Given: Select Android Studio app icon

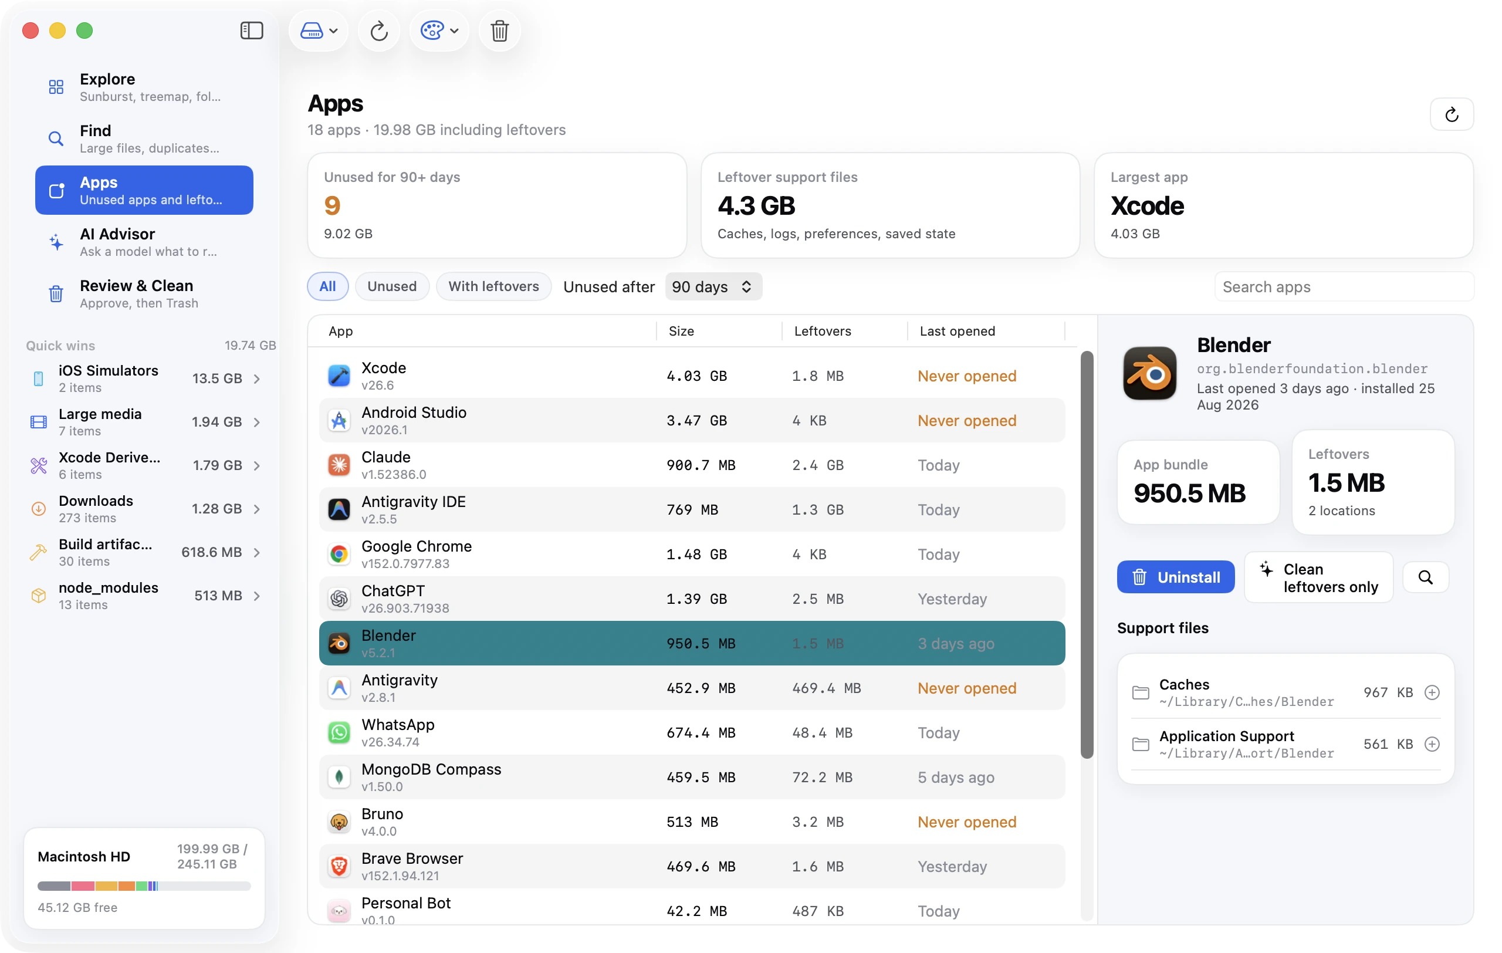Looking at the screenshot, I should 339,421.
